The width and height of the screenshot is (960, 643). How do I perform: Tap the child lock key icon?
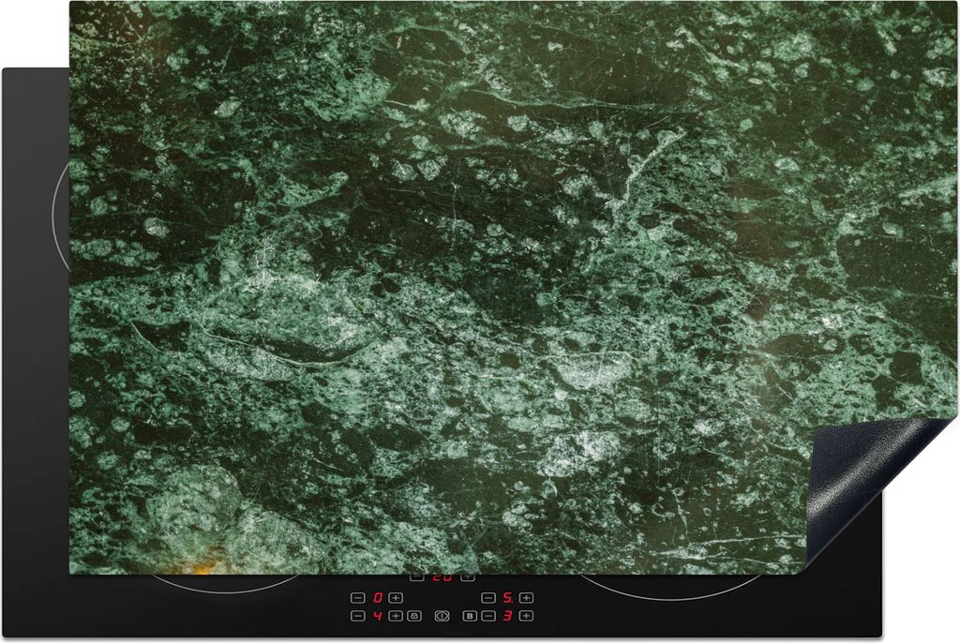(414, 616)
